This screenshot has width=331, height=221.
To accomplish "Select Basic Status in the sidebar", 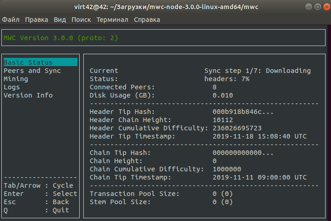I will tap(41, 62).
